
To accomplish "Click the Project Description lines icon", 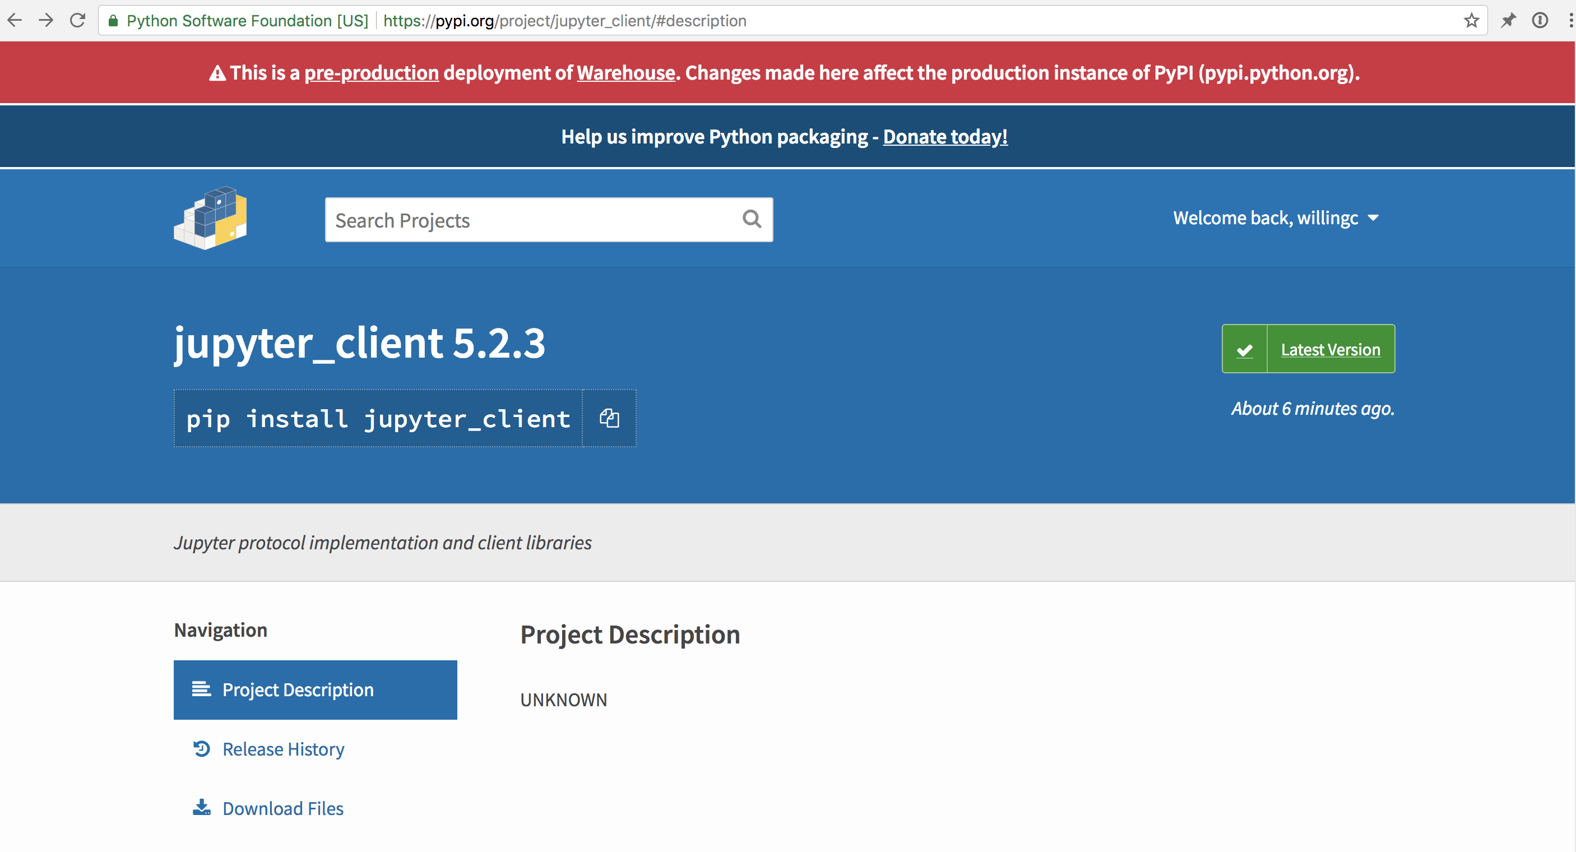I will pyautogui.click(x=201, y=689).
